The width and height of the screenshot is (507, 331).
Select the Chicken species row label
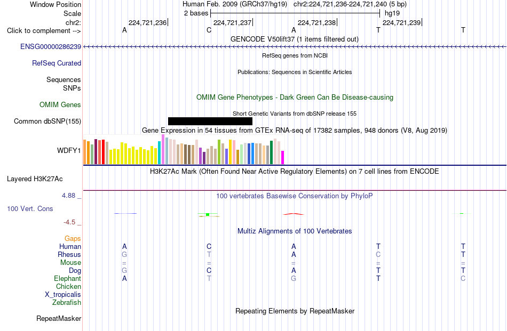[x=68, y=287]
